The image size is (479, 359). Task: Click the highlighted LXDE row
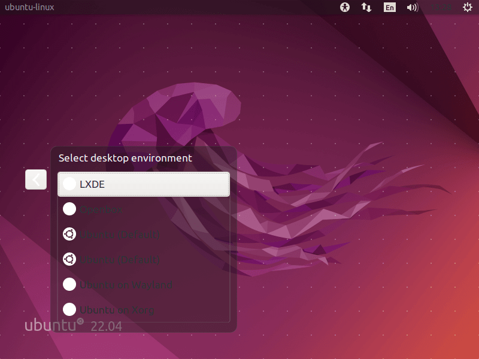click(144, 184)
